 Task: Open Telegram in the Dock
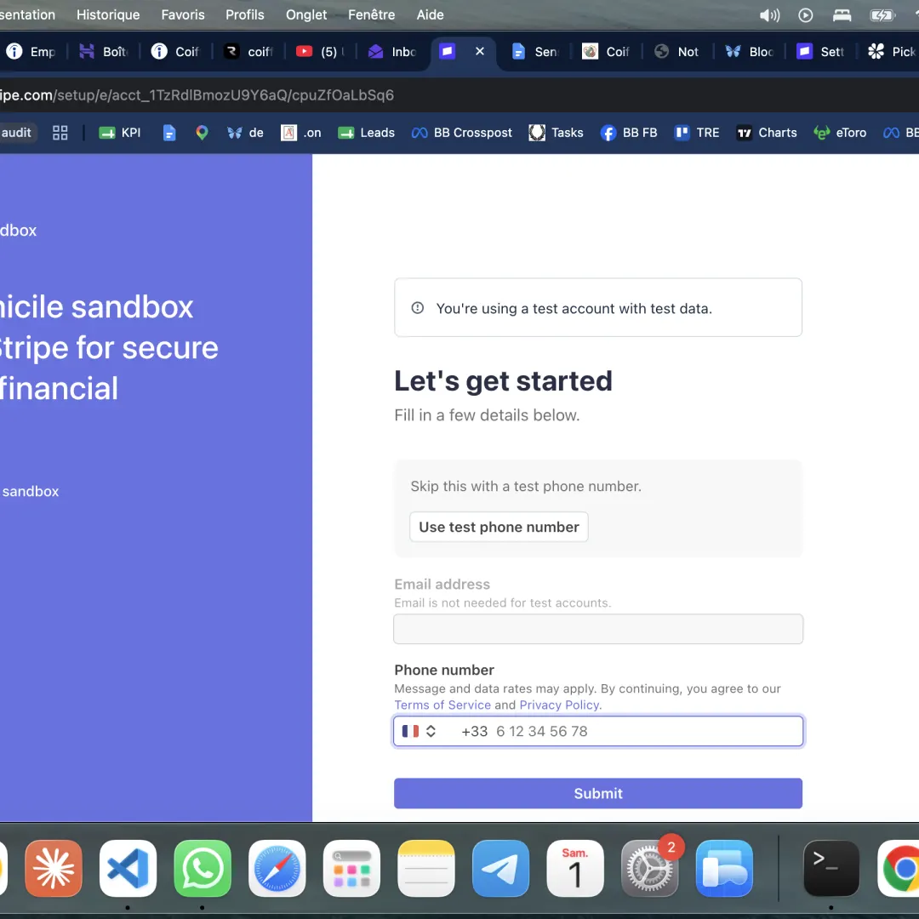(500, 868)
